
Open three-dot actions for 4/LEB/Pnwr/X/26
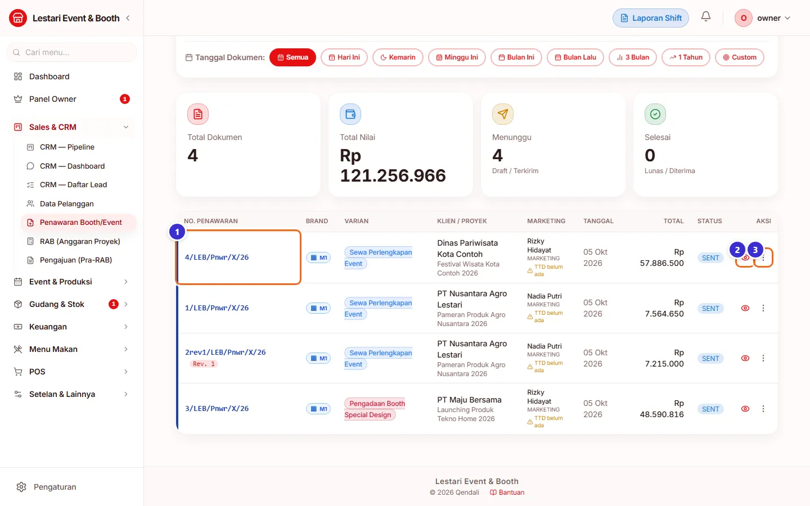click(763, 258)
